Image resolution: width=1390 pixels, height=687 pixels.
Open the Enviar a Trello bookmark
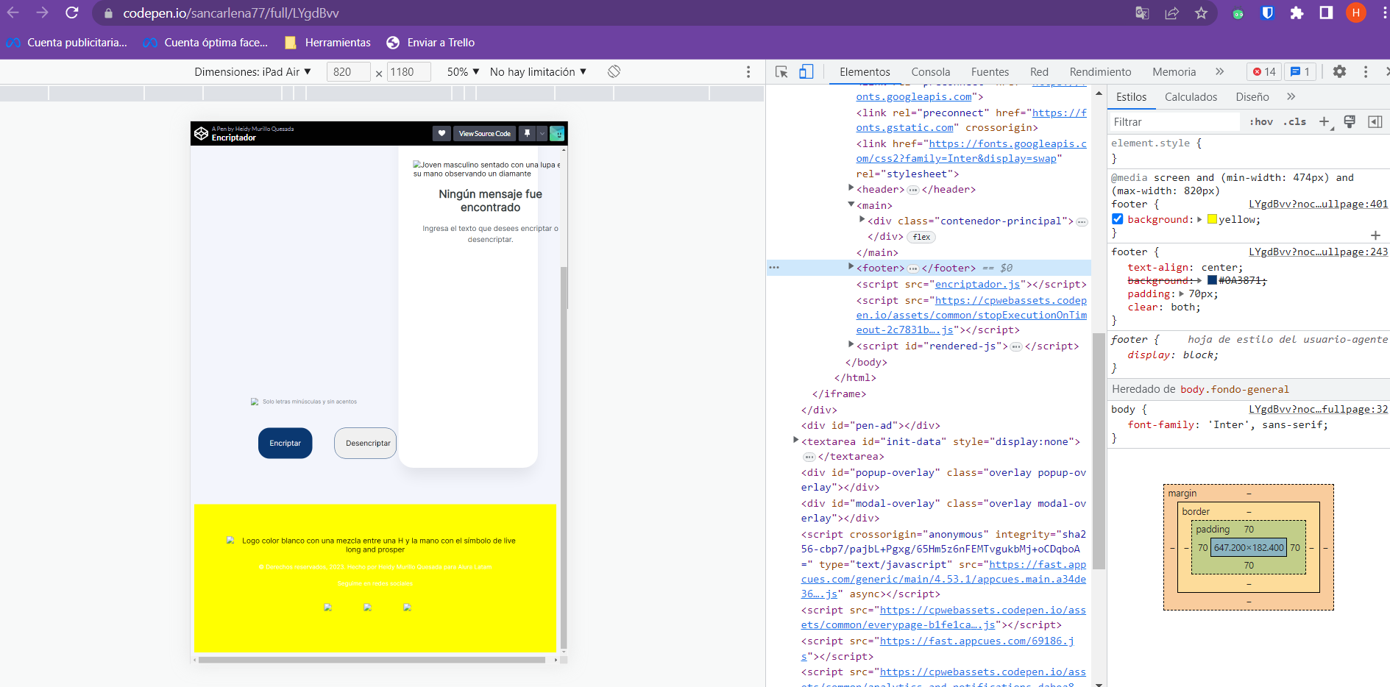(430, 42)
